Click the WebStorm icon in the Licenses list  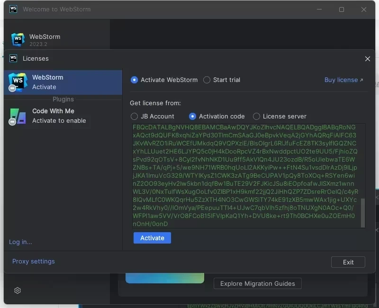click(17, 82)
